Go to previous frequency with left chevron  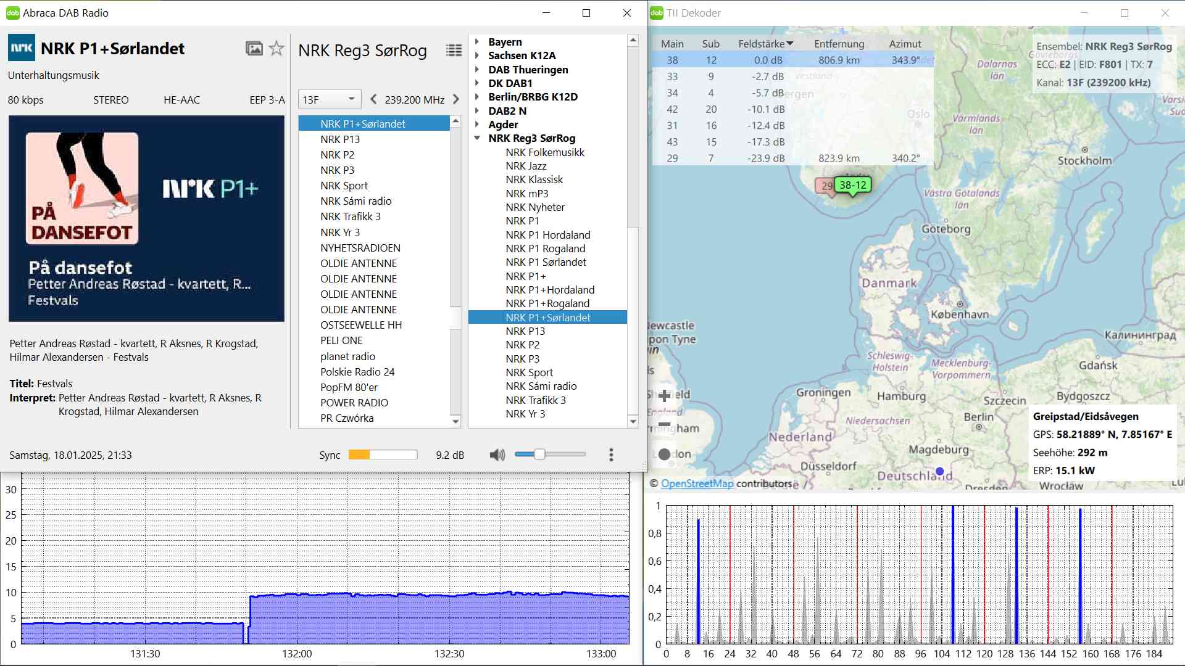point(373,99)
